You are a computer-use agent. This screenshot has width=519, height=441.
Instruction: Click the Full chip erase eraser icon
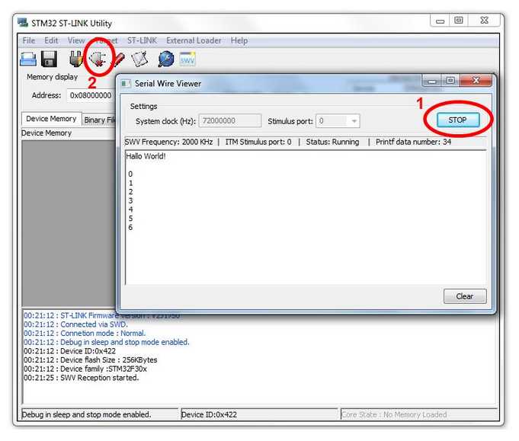pos(119,59)
